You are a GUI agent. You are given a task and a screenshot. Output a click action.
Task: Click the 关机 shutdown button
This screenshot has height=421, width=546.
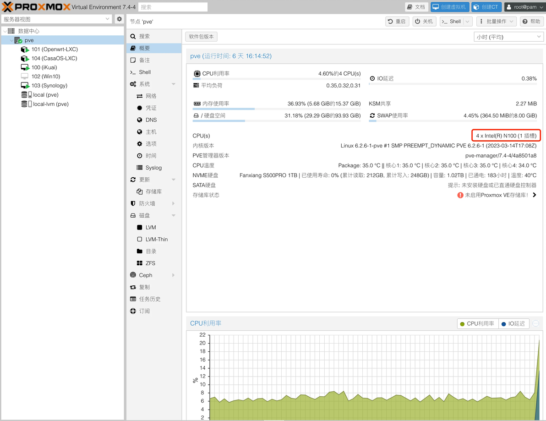click(424, 21)
